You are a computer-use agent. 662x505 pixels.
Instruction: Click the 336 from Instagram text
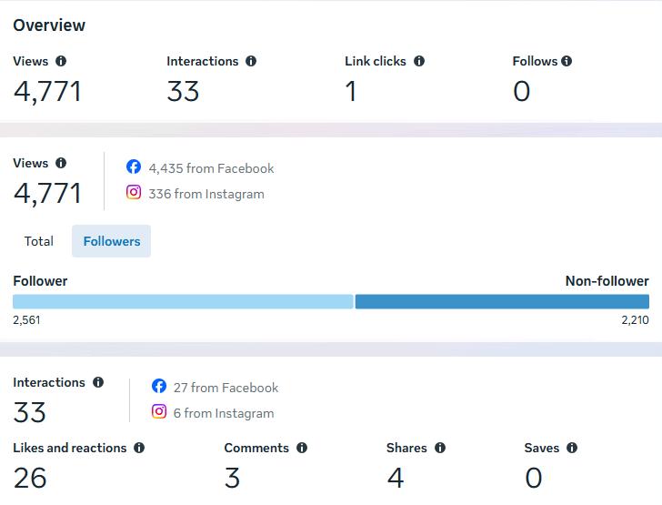tap(206, 194)
